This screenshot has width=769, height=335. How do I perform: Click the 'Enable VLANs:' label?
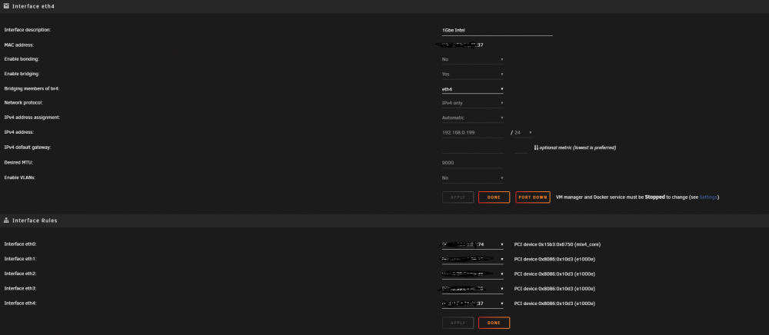20,177
